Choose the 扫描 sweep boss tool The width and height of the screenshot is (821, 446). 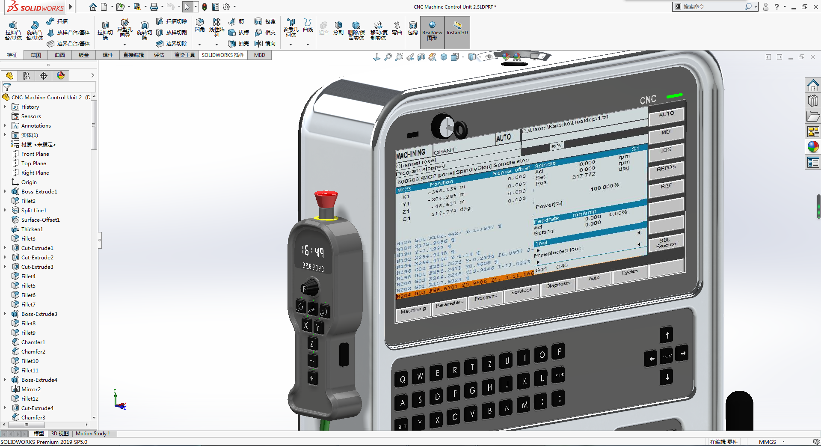(57, 21)
